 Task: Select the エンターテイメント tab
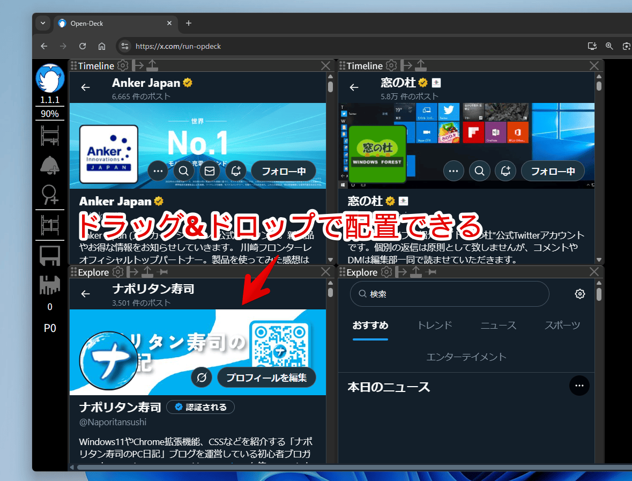click(466, 357)
